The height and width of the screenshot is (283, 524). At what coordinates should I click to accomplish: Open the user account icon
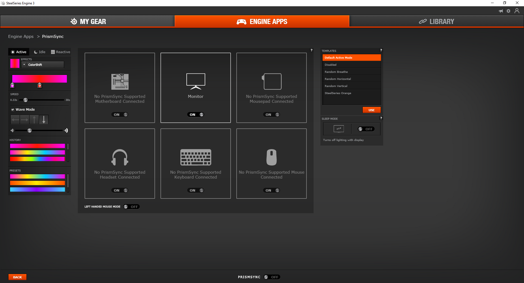pyautogui.click(x=517, y=11)
